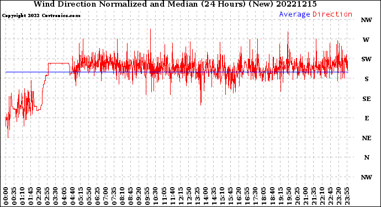The width and height of the screenshot is (381, 207).
Task: Click the "06:25" time axis label
Action: 97,196
